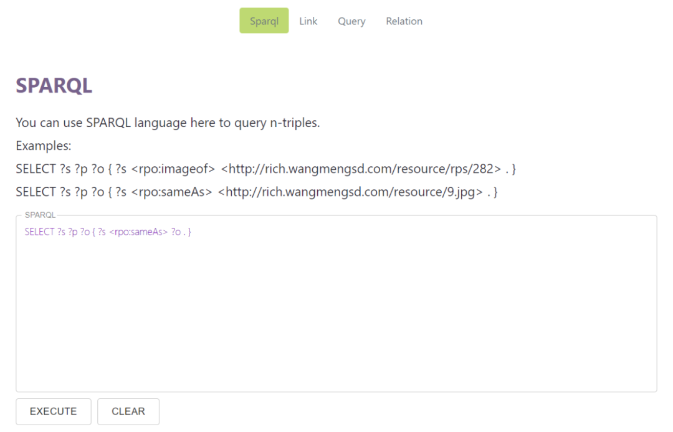Focus the blank area of SPARQL editor
The height and width of the screenshot is (432, 673).
coord(336,311)
